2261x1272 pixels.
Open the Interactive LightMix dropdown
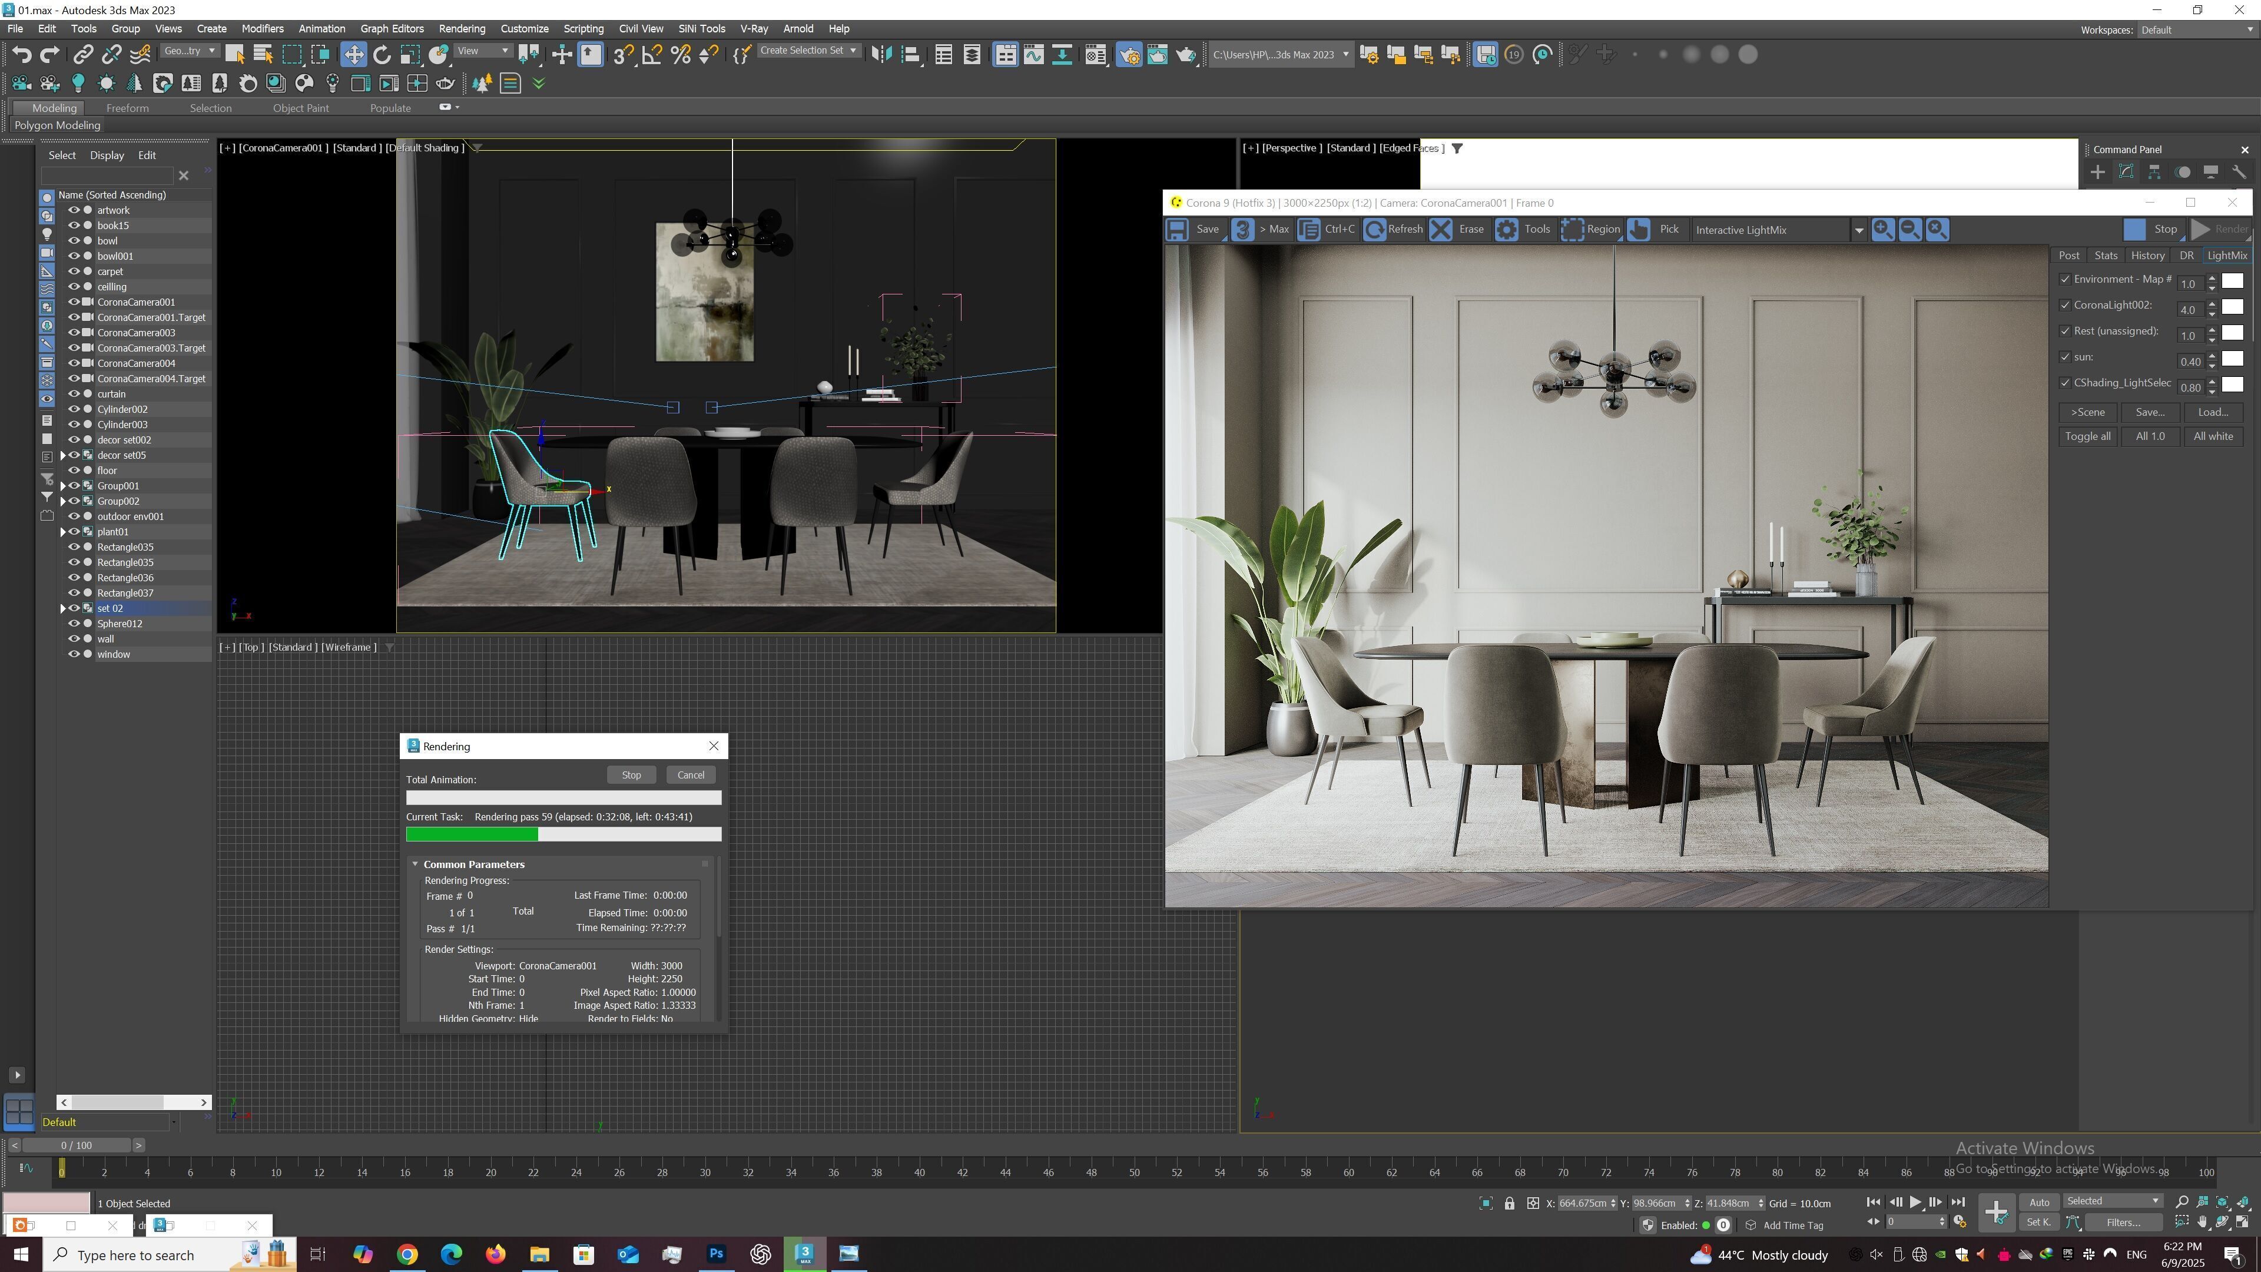[x=1858, y=230]
